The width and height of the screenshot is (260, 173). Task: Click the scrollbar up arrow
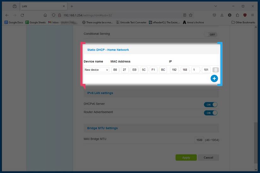coord(256,27)
